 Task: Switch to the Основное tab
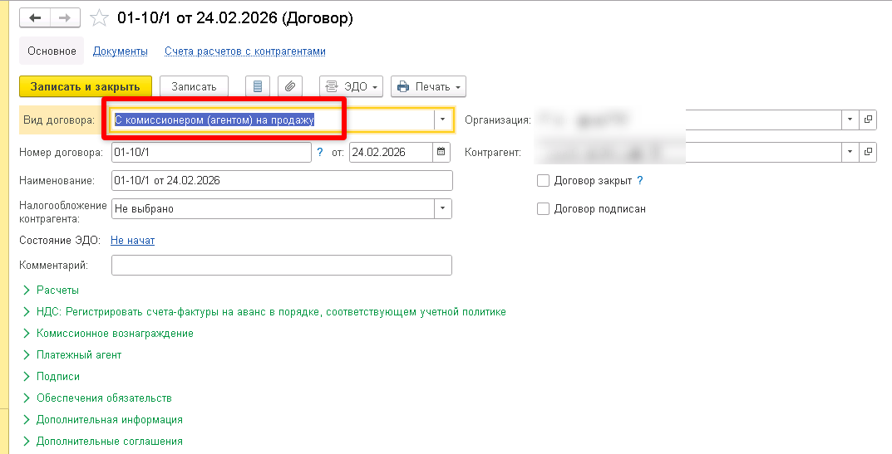52,51
